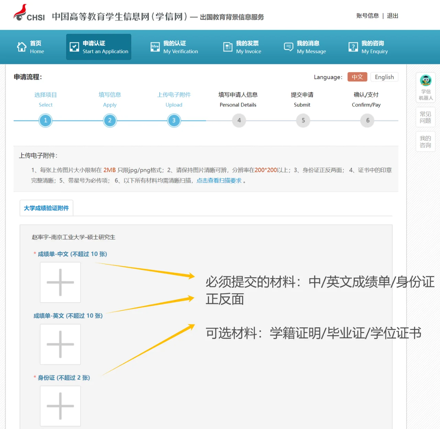Click step 4 Personal Details marker
440x429 pixels.
239,121
